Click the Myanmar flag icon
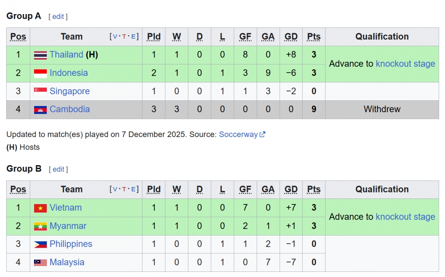The image size is (445, 277). 40,226
